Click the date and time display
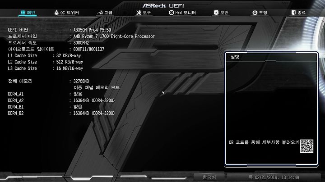This screenshot has width=325, height=182. (x=274, y=177)
